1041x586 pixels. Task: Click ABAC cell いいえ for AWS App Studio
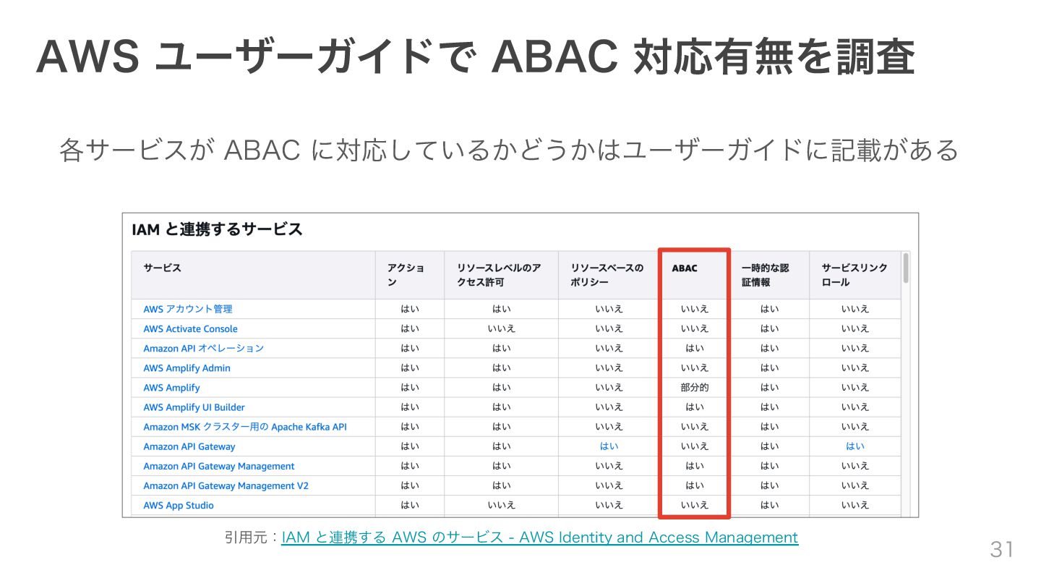pyautogui.click(x=695, y=505)
